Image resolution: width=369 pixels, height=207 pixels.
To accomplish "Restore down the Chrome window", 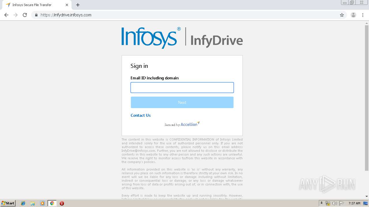I will 352,3.
